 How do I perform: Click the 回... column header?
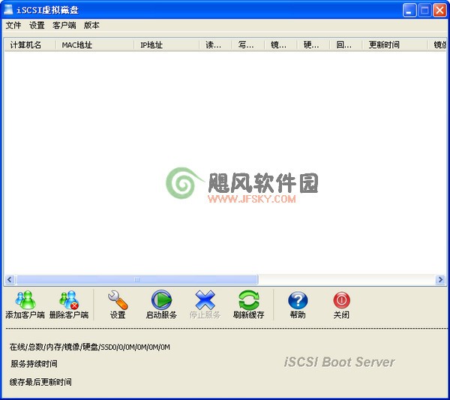(346, 45)
